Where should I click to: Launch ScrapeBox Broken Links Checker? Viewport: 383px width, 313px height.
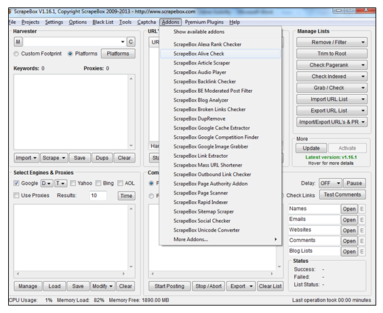pyautogui.click(x=220, y=109)
